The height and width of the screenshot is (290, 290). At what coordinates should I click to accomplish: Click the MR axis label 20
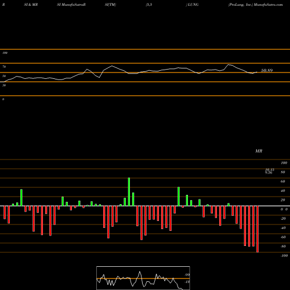pos(282,200)
